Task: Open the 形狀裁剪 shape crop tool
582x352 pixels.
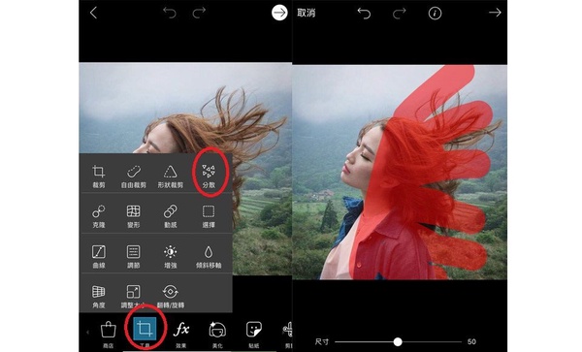Action: 171,176
